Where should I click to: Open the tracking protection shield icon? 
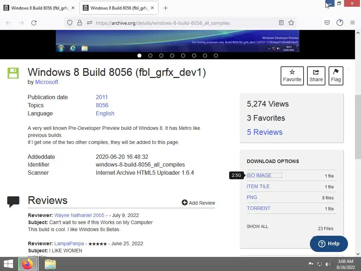pos(70,23)
